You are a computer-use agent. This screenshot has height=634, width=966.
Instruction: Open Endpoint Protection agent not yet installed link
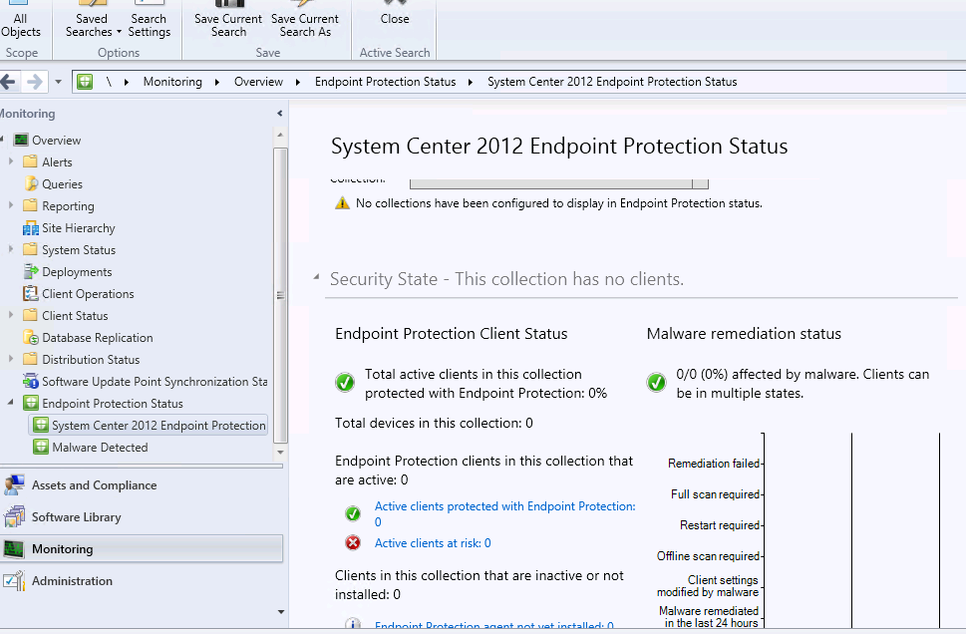point(494,625)
